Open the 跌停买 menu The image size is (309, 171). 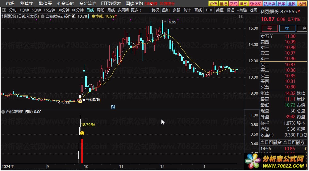[45, 3]
